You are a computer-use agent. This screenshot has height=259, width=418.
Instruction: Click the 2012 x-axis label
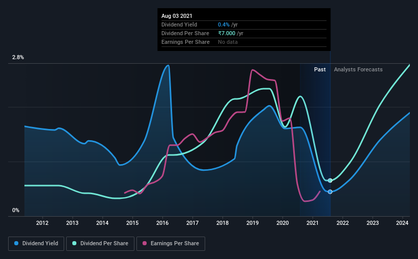click(42, 223)
